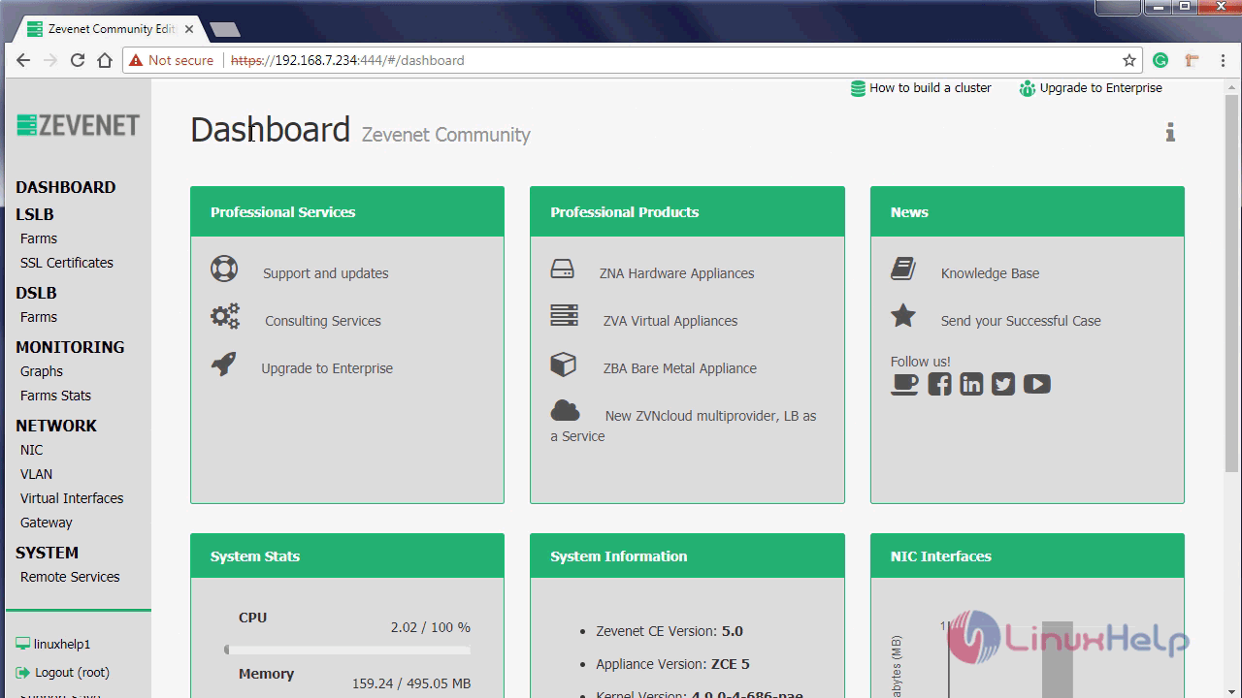
Task: Click the people icon for Enterprise upgrade
Action: click(x=1028, y=88)
